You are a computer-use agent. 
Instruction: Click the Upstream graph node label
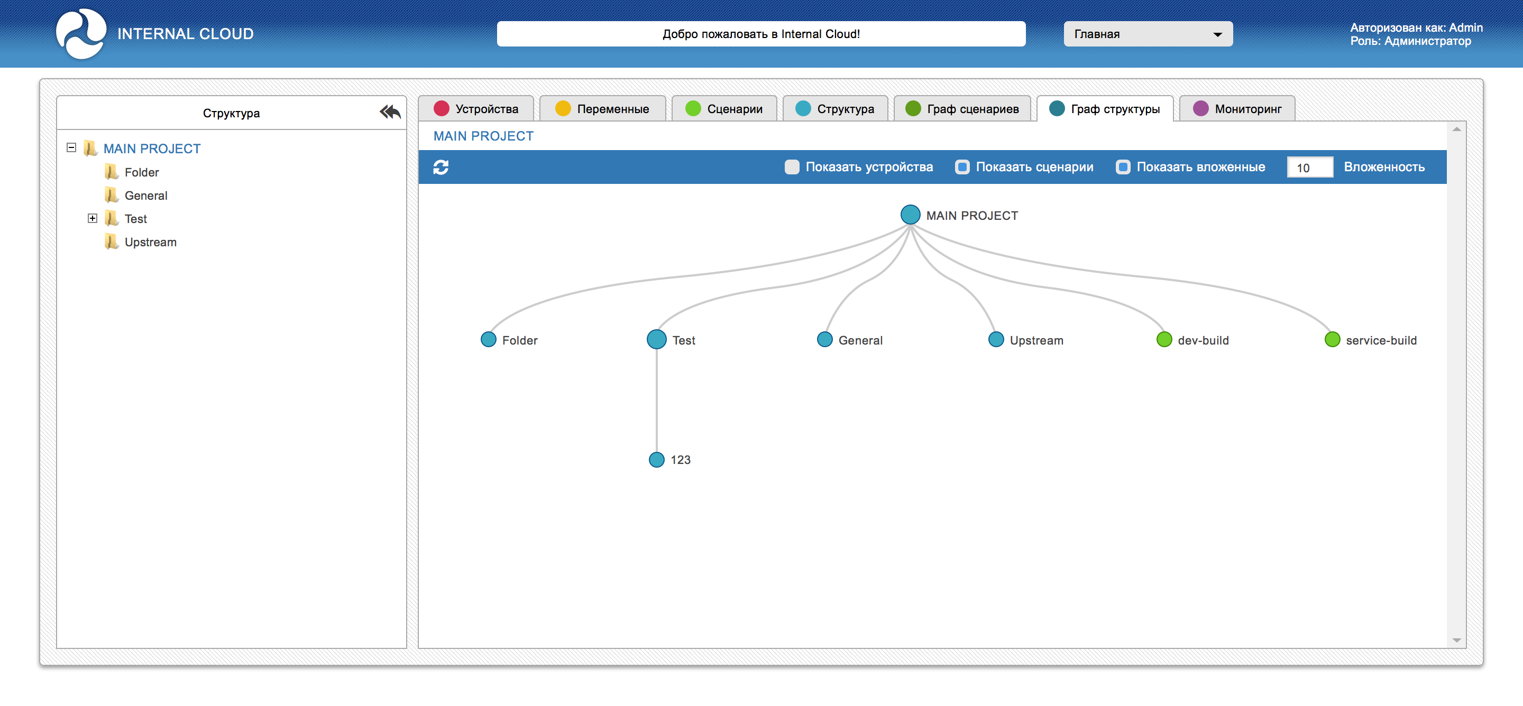pos(1036,340)
